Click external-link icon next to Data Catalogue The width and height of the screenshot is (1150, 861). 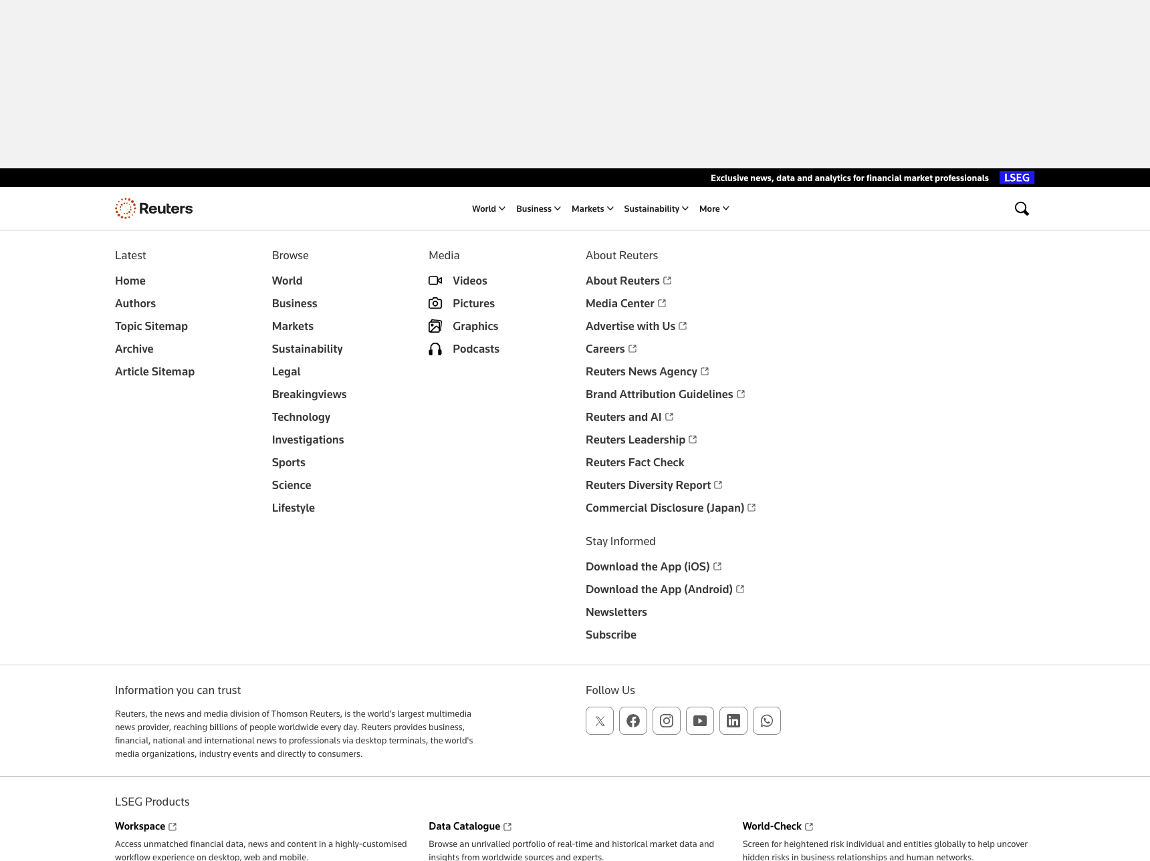point(507,827)
